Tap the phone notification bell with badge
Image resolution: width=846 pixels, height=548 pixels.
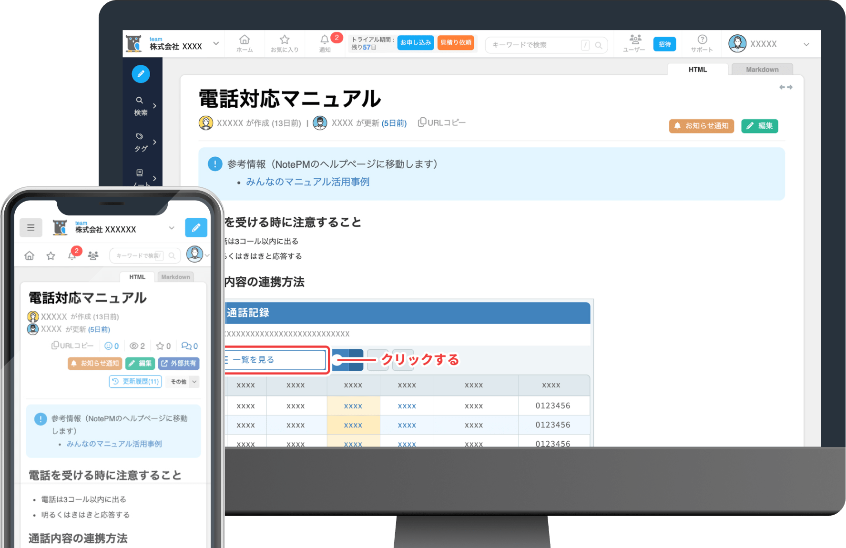(72, 255)
